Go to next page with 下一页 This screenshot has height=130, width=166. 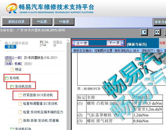pyautogui.click(x=115, y=43)
